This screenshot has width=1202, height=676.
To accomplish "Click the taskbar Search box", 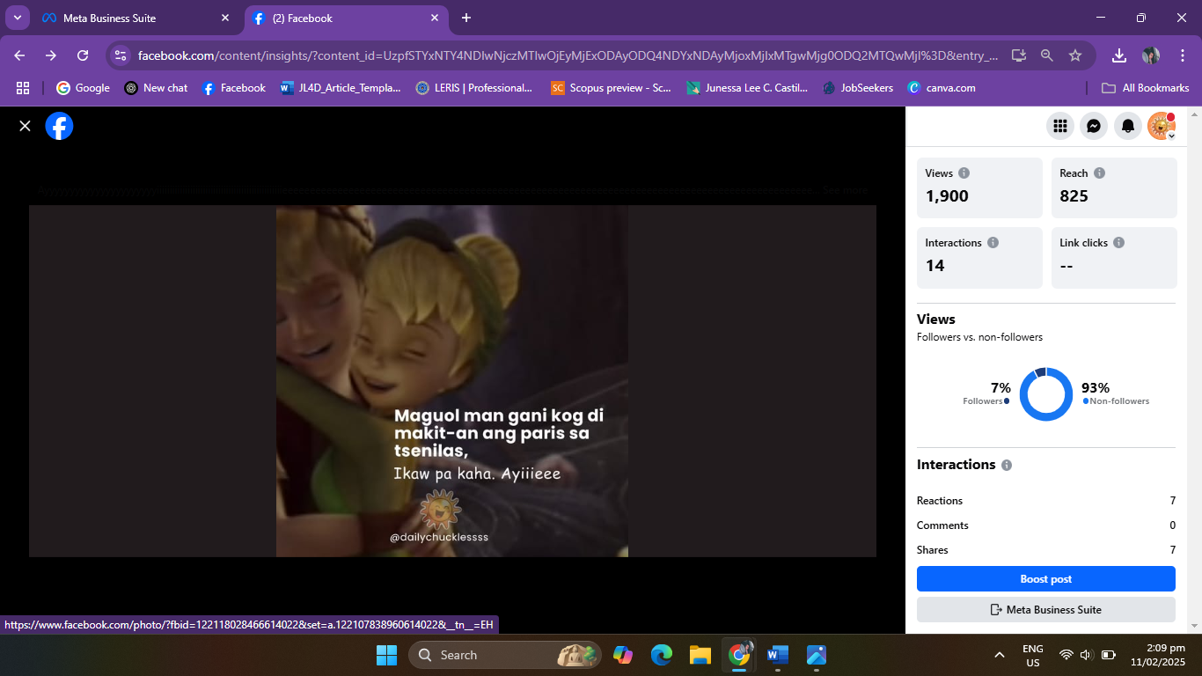I will pos(505,655).
